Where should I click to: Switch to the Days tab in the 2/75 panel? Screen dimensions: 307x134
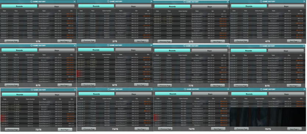pyautogui.click(x=133, y=6)
